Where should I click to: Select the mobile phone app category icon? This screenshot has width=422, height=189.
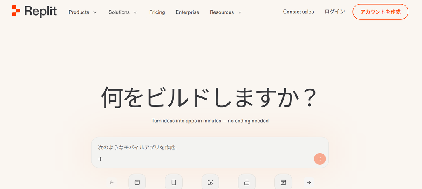173,182
